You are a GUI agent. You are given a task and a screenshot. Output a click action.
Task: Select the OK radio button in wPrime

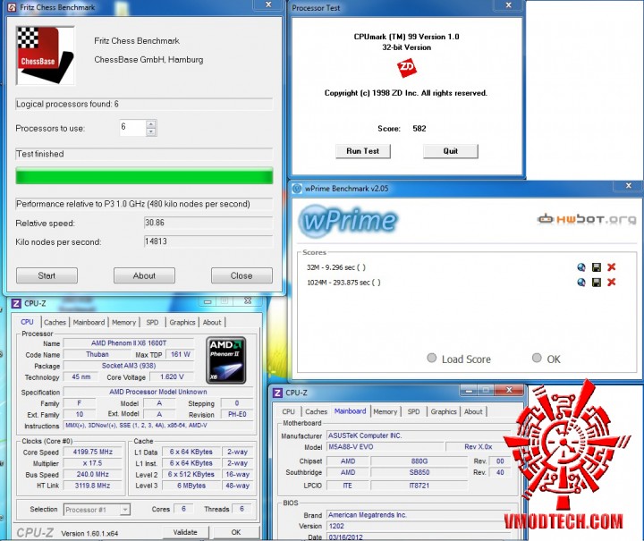pyautogui.click(x=537, y=358)
